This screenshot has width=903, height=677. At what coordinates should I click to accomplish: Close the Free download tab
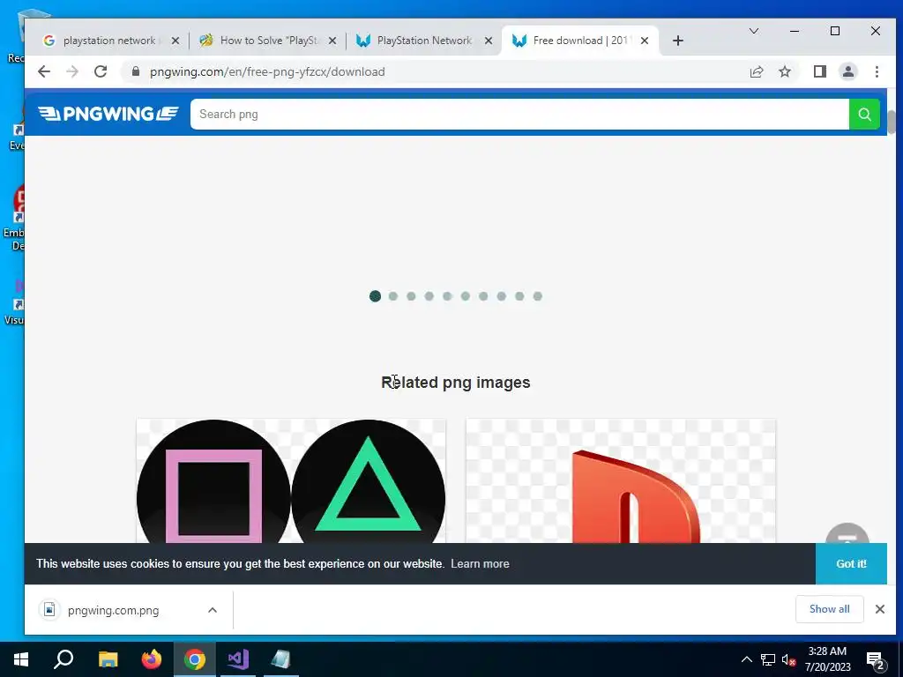(x=645, y=41)
